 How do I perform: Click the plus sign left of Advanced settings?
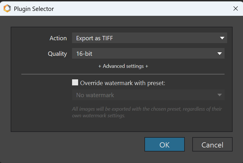tap(100, 66)
